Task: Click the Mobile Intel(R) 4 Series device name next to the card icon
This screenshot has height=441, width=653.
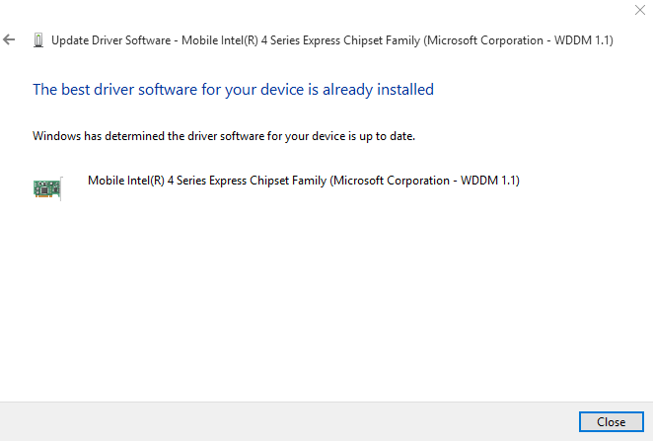Action: [304, 181]
